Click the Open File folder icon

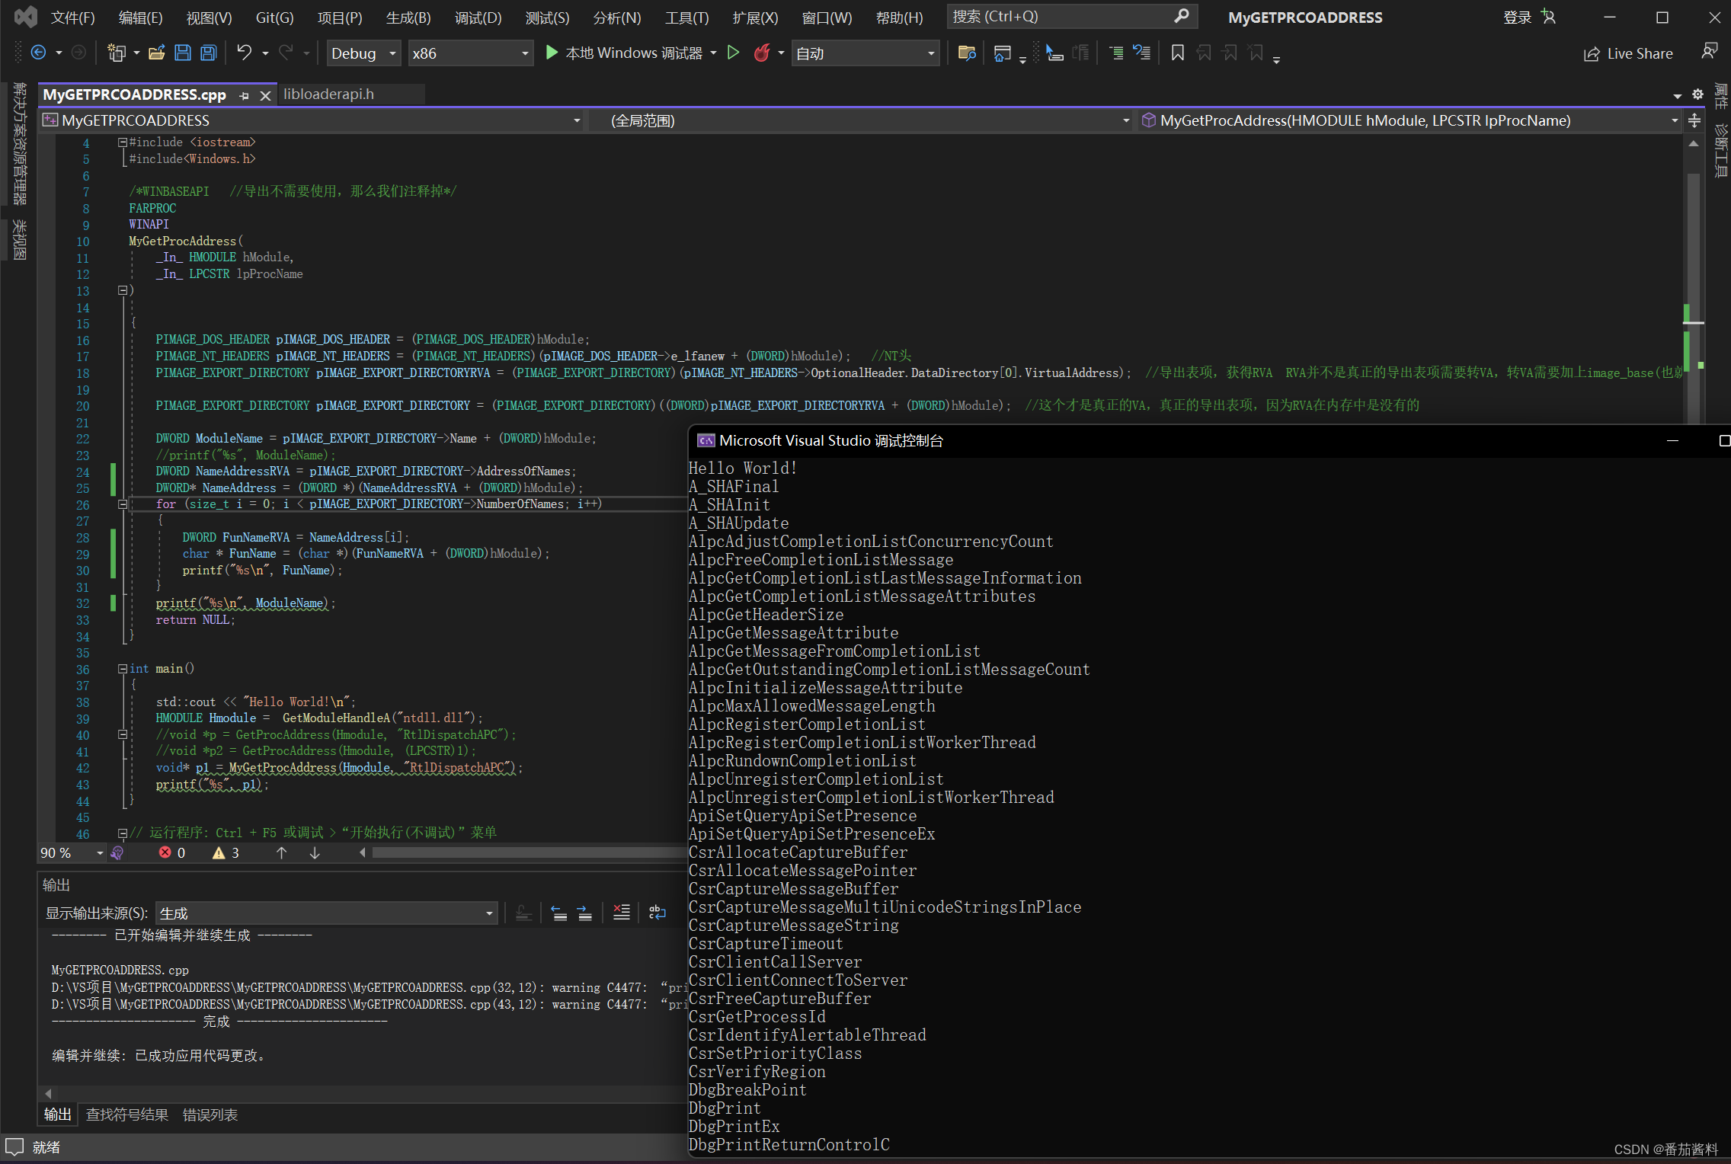156,53
